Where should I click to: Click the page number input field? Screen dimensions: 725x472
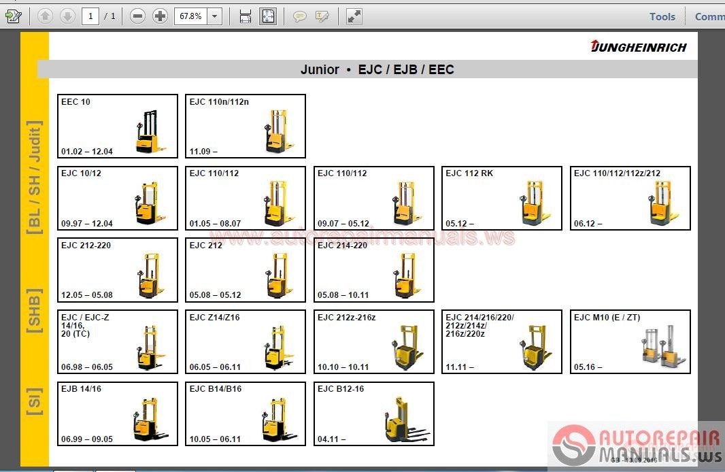pyautogui.click(x=90, y=16)
